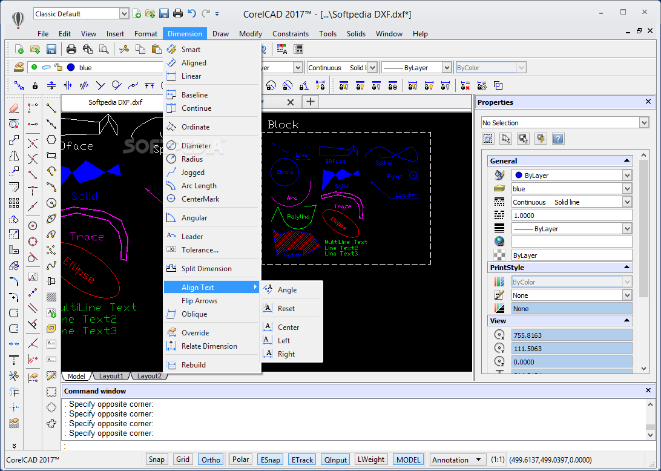Screen dimensions: 661x471
Task: Close the Command window panel
Action: [x=648, y=390]
